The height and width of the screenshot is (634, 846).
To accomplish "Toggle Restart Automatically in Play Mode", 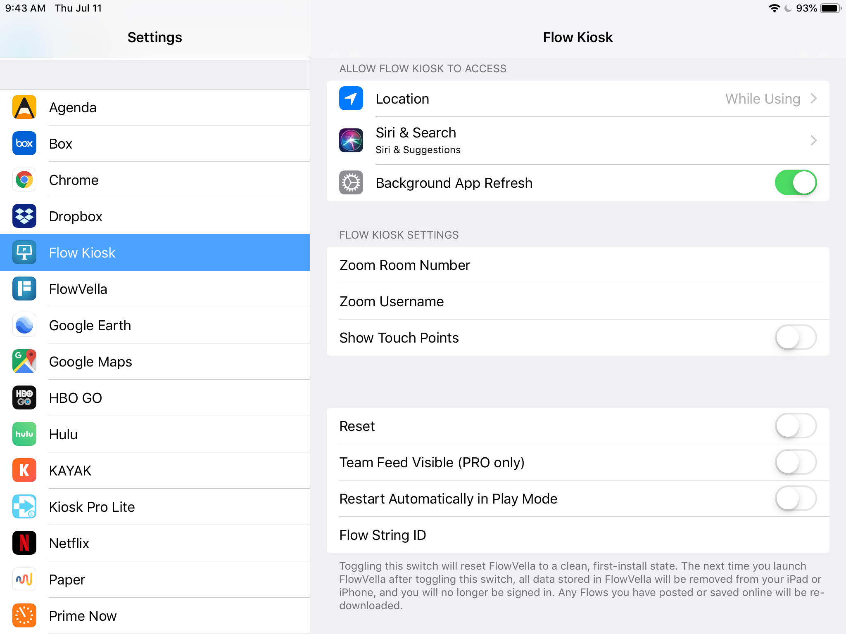I will coord(796,499).
